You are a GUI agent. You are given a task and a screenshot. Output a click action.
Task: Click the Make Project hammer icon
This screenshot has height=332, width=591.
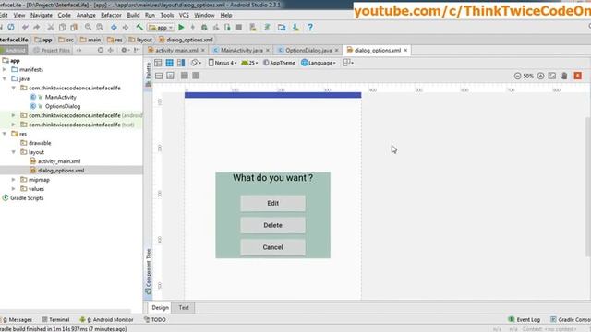click(139, 27)
